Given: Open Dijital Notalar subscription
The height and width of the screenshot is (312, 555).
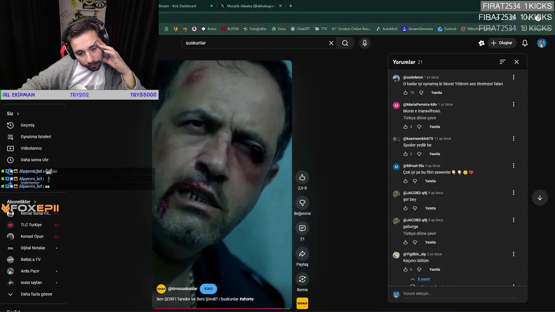Looking at the screenshot, I should point(33,248).
